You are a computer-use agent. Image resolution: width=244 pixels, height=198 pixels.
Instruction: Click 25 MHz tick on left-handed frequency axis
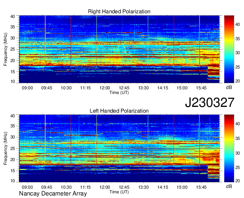pyautogui.click(x=13, y=148)
